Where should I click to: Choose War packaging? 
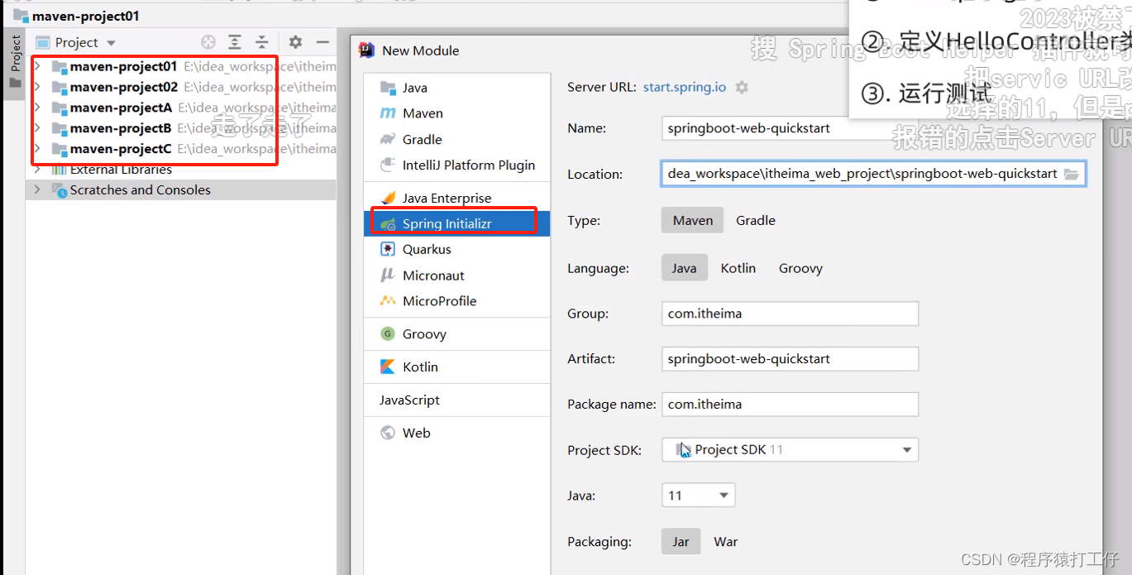coord(726,542)
